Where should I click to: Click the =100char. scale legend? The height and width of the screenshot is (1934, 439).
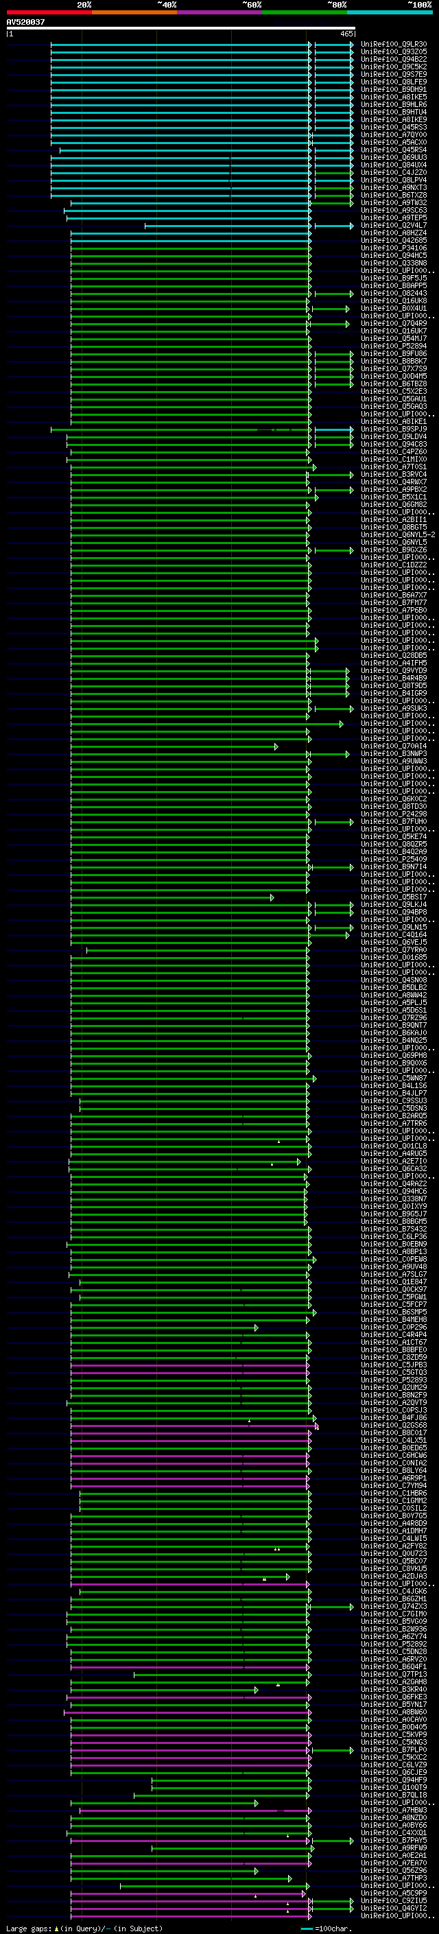[327, 1928]
